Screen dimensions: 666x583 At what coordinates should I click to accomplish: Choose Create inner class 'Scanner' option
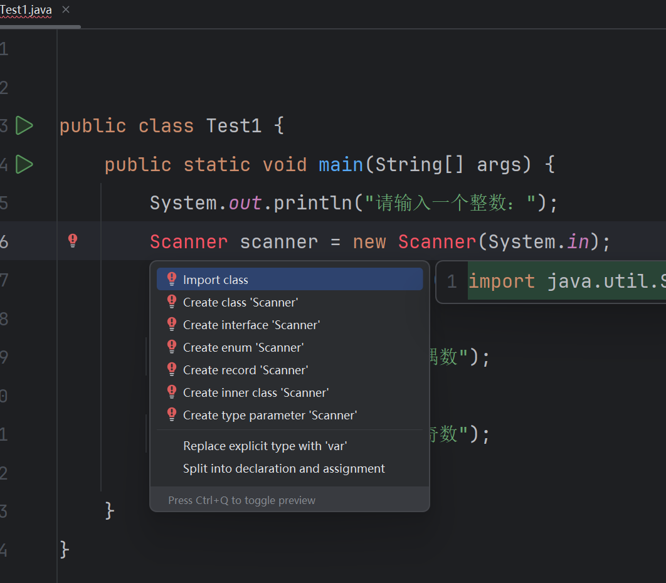290,392
